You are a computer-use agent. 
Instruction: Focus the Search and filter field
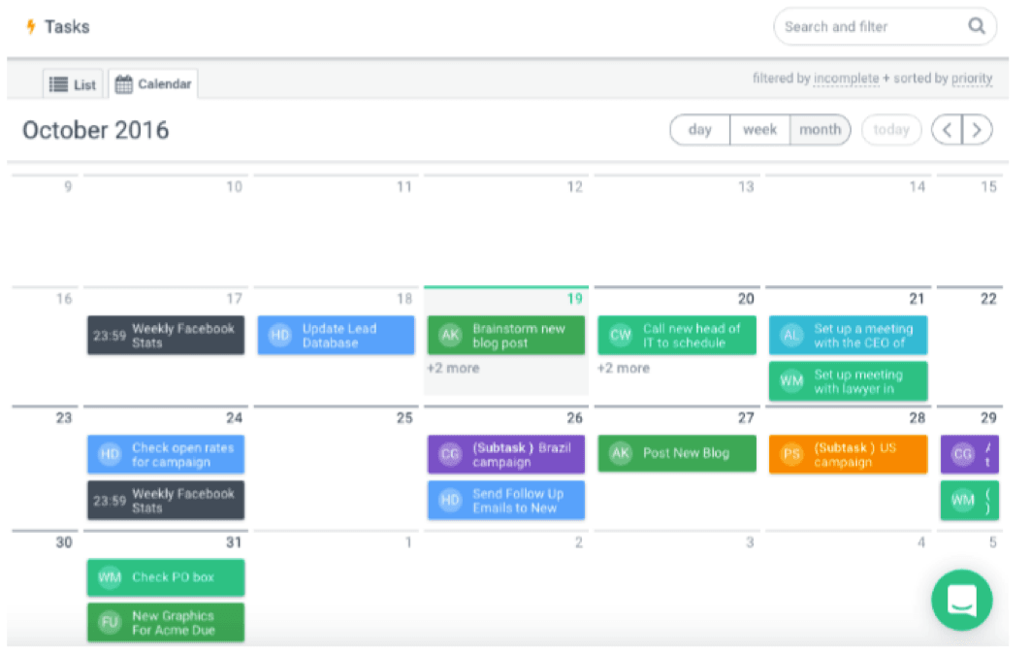(868, 26)
